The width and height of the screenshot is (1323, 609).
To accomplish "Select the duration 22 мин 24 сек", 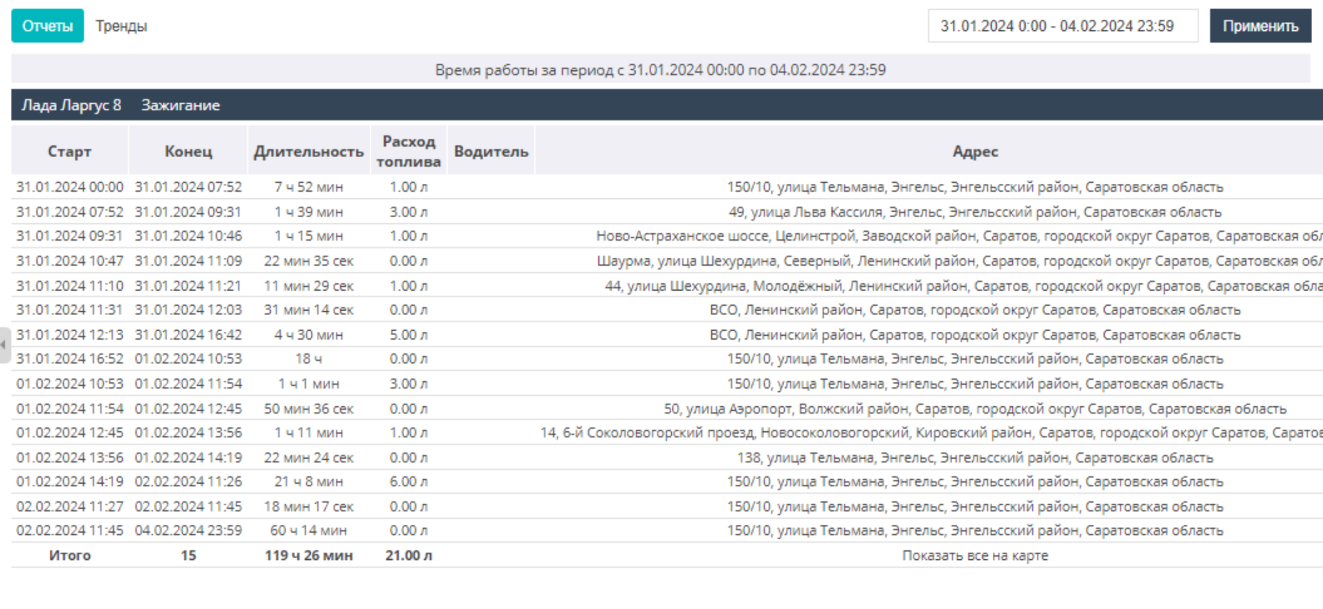I will coord(309,457).
